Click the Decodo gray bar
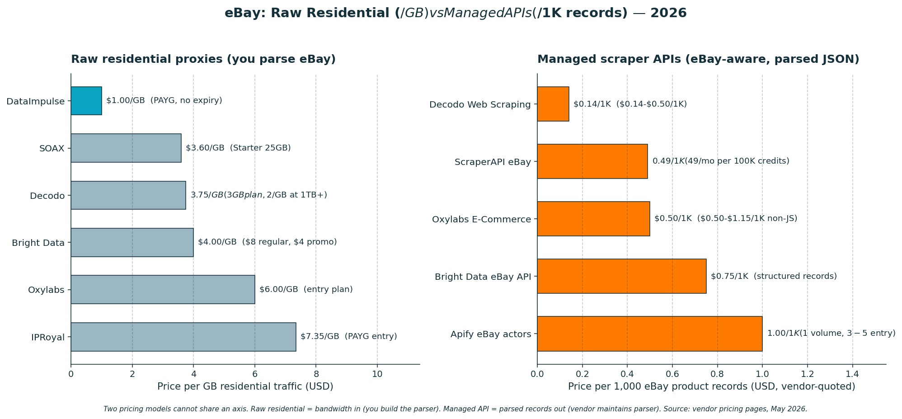The height and width of the screenshot is (419, 902). coord(128,195)
